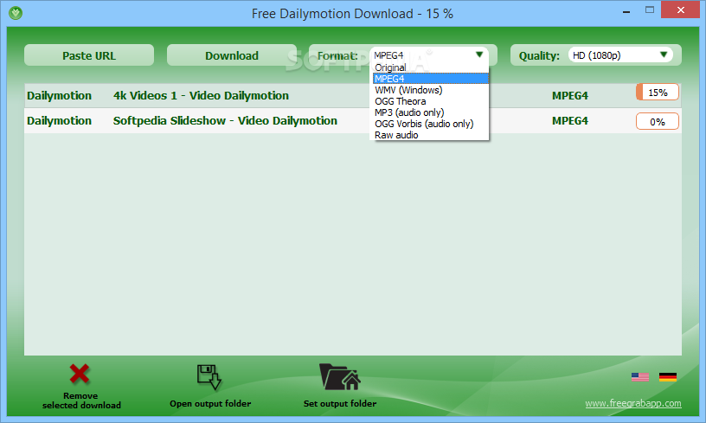Image resolution: width=706 pixels, height=423 pixels.
Task: Click the 15% progress bar
Action: 658,93
